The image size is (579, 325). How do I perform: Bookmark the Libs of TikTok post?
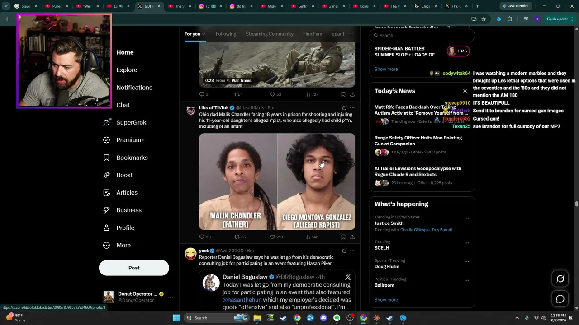click(343, 237)
